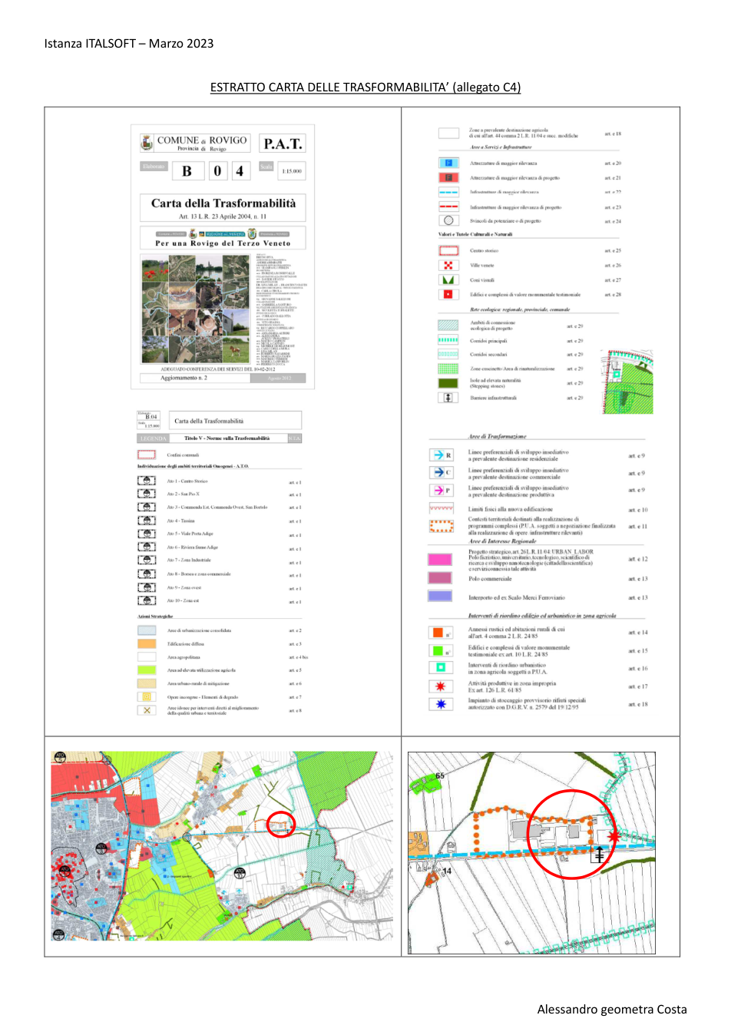Click the 'Centro storico' legend label

(485, 250)
